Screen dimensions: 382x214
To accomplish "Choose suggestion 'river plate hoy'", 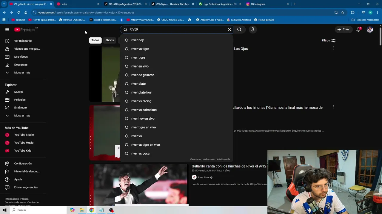I will coord(176,92).
